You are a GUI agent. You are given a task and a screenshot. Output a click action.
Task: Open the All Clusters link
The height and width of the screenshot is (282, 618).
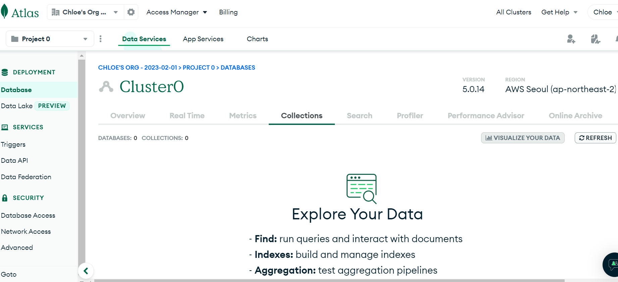pos(514,12)
